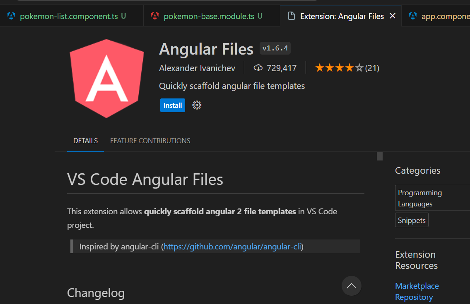Click the v1.6.4 version badge
470x304 pixels.
click(275, 48)
